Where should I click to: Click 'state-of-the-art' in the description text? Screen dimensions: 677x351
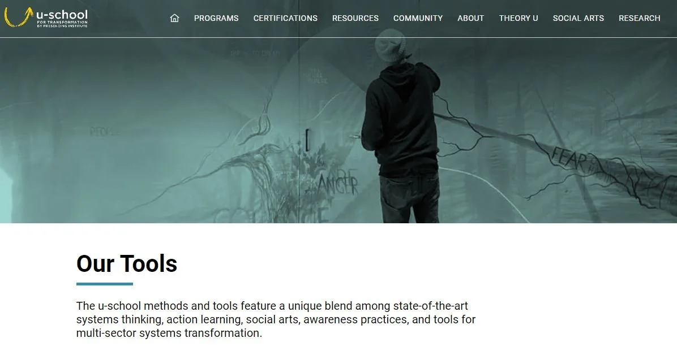pos(430,306)
